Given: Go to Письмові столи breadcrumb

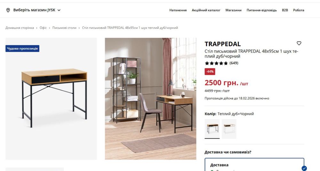Looking at the screenshot, I should 64,28.
